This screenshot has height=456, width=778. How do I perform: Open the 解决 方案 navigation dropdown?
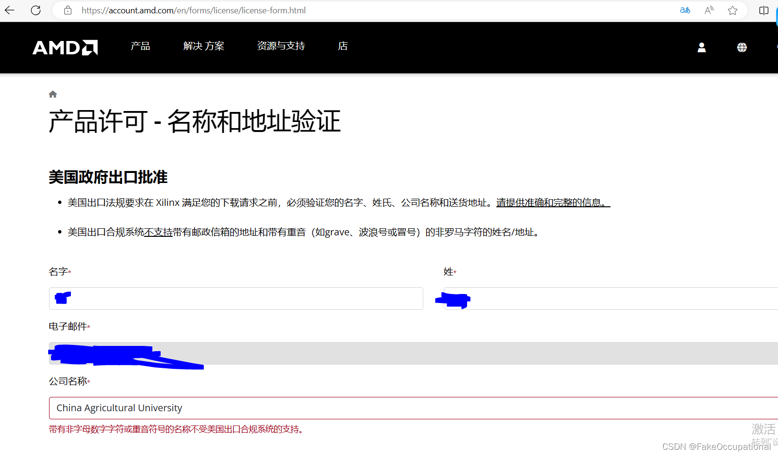(204, 46)
